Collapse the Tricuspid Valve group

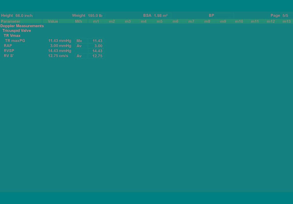pyautogui.click(x=17, y=31)
